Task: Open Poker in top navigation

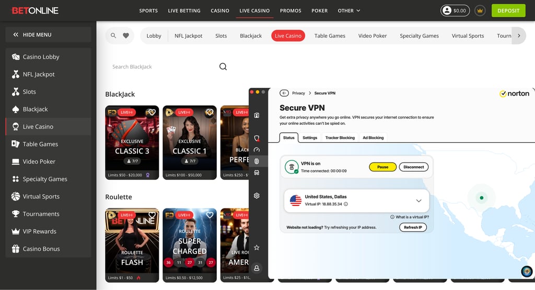Action: coord(319,10)
